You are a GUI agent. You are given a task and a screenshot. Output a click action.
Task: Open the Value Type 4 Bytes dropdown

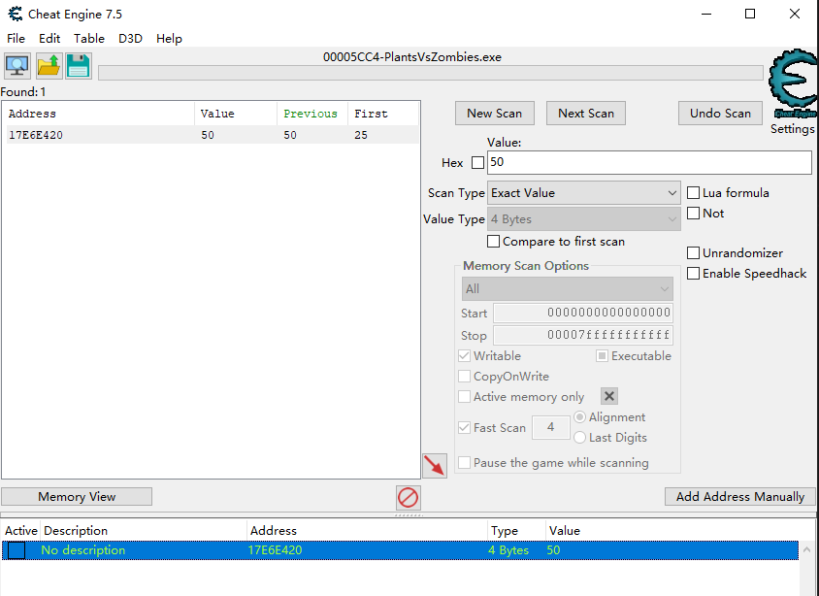[583, 218]
